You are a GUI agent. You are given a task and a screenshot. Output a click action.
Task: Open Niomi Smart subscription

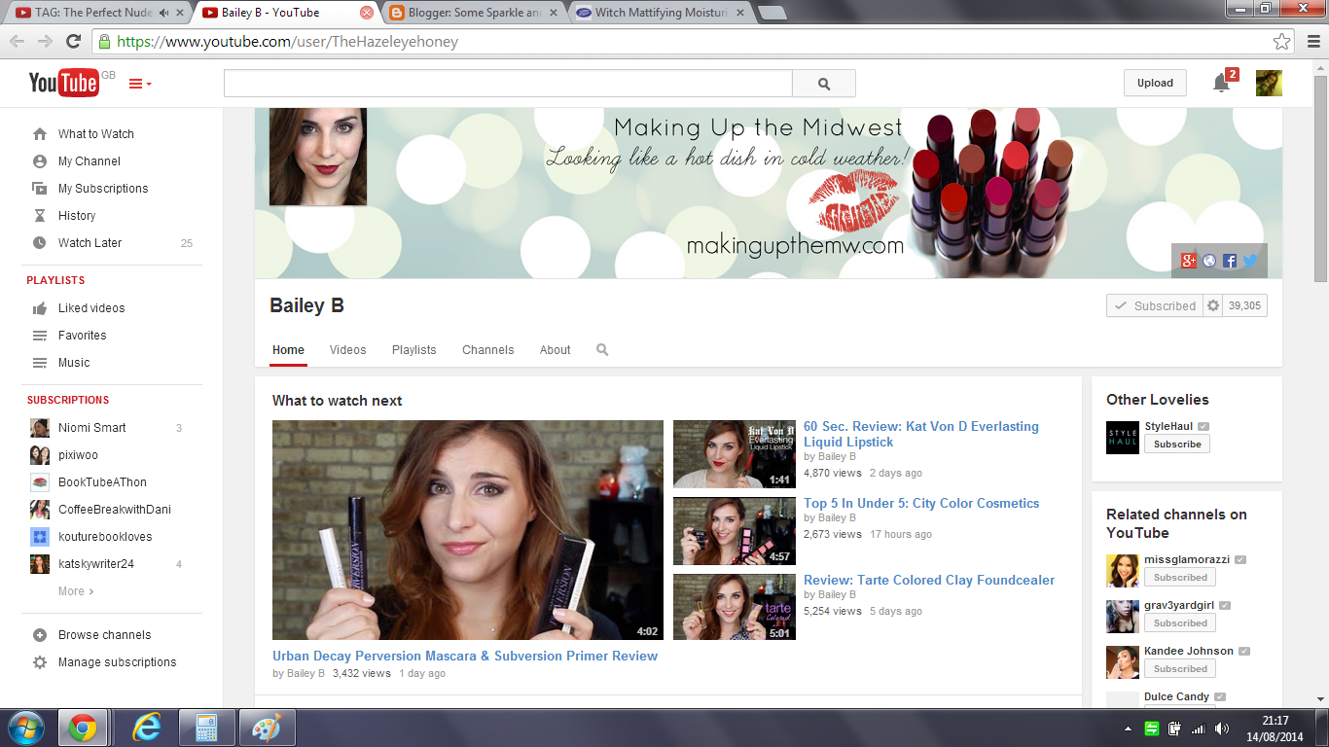[92, 428]
